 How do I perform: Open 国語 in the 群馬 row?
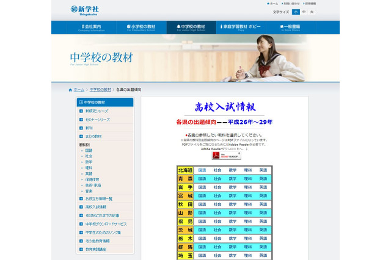[x=202, y=247]
